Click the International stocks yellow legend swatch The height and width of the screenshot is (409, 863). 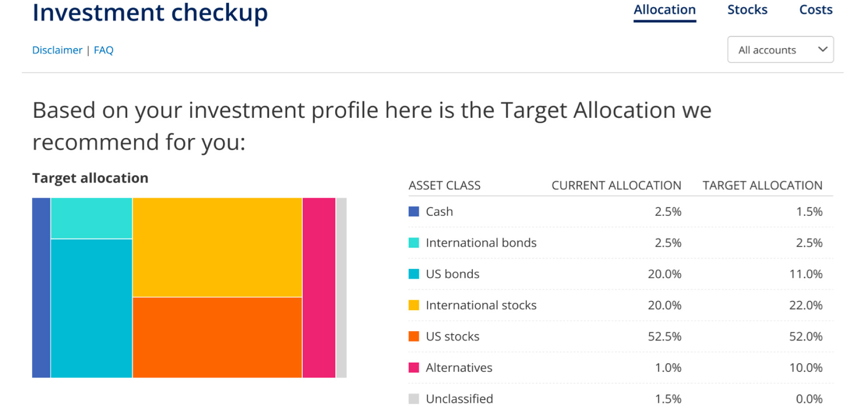tap(414, 305)
